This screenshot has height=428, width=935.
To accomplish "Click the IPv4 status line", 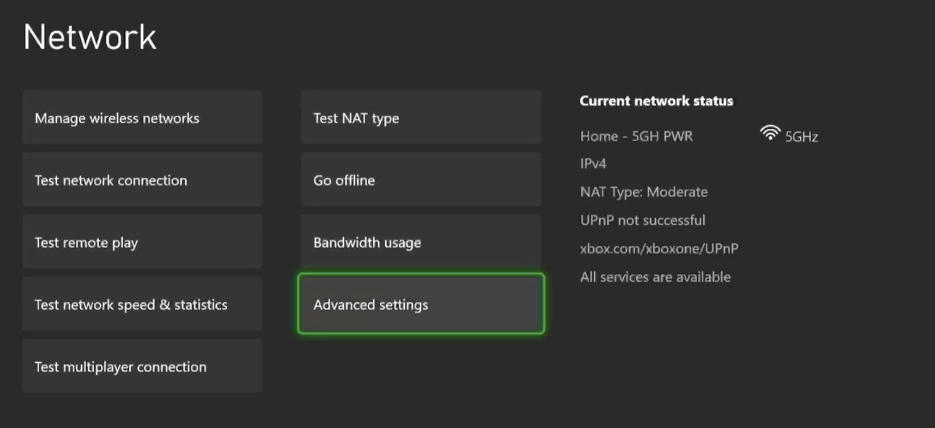I will [x=593, y=164].
